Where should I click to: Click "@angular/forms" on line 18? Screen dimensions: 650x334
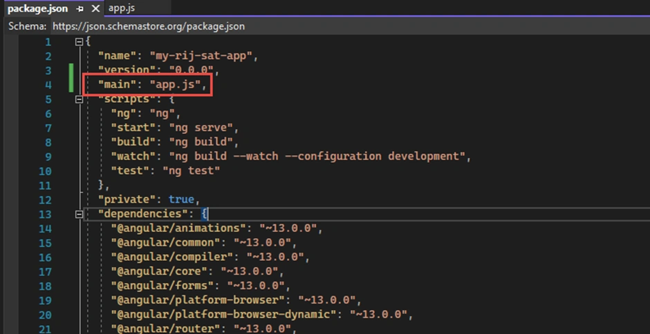click(162, 286)
